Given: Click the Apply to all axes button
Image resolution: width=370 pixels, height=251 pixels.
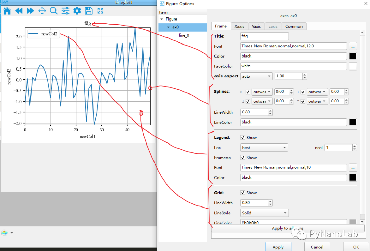Looking at the screenshot, I should point(287,228).
